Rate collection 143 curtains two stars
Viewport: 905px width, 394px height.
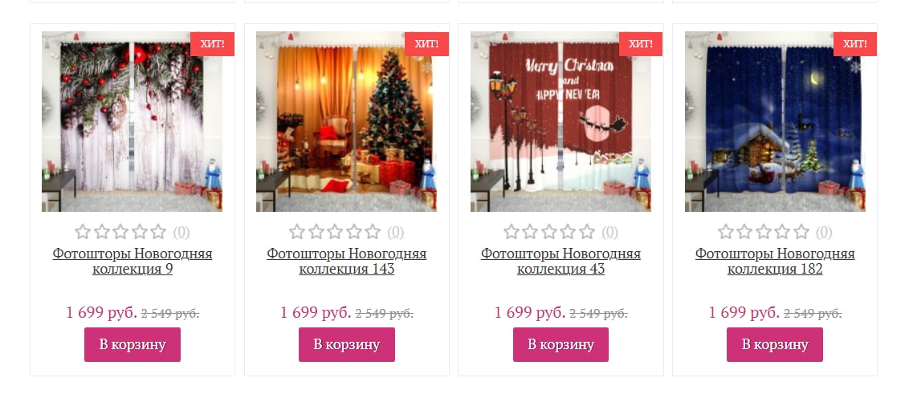pyautogui.click(x=316, y=232)
